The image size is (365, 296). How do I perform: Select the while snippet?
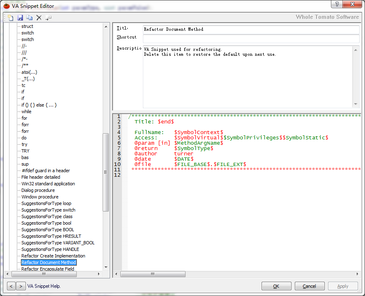point(26,112)
